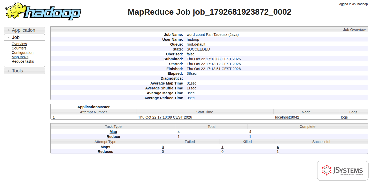Expand the Application sidebar section
This screenshot has height=184, width=372.
pos(24,30)
